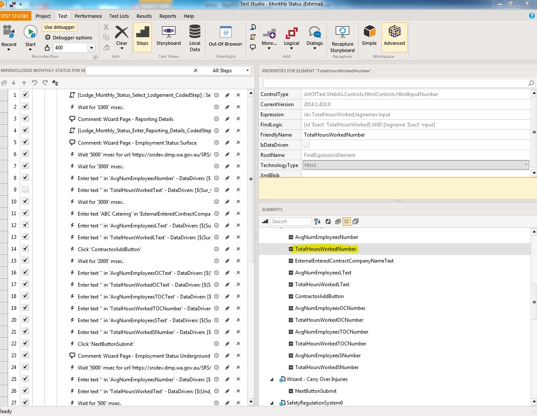Open the Performance ribbon tab
Image resolution: width=537 pixels, height=416 pixels.
88,16
